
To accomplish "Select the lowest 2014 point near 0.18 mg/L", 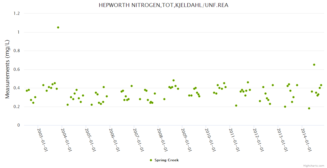I will click(309, 108).
